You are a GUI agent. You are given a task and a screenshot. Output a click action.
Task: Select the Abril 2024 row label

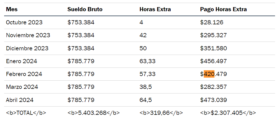(20, 100)
